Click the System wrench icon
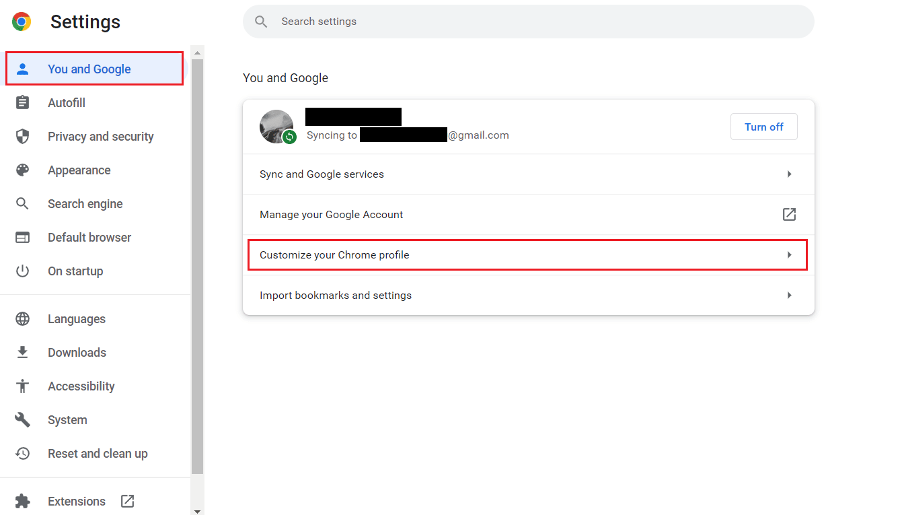The image size is (902, 515). pyautogui.click(x=23, y=419)
